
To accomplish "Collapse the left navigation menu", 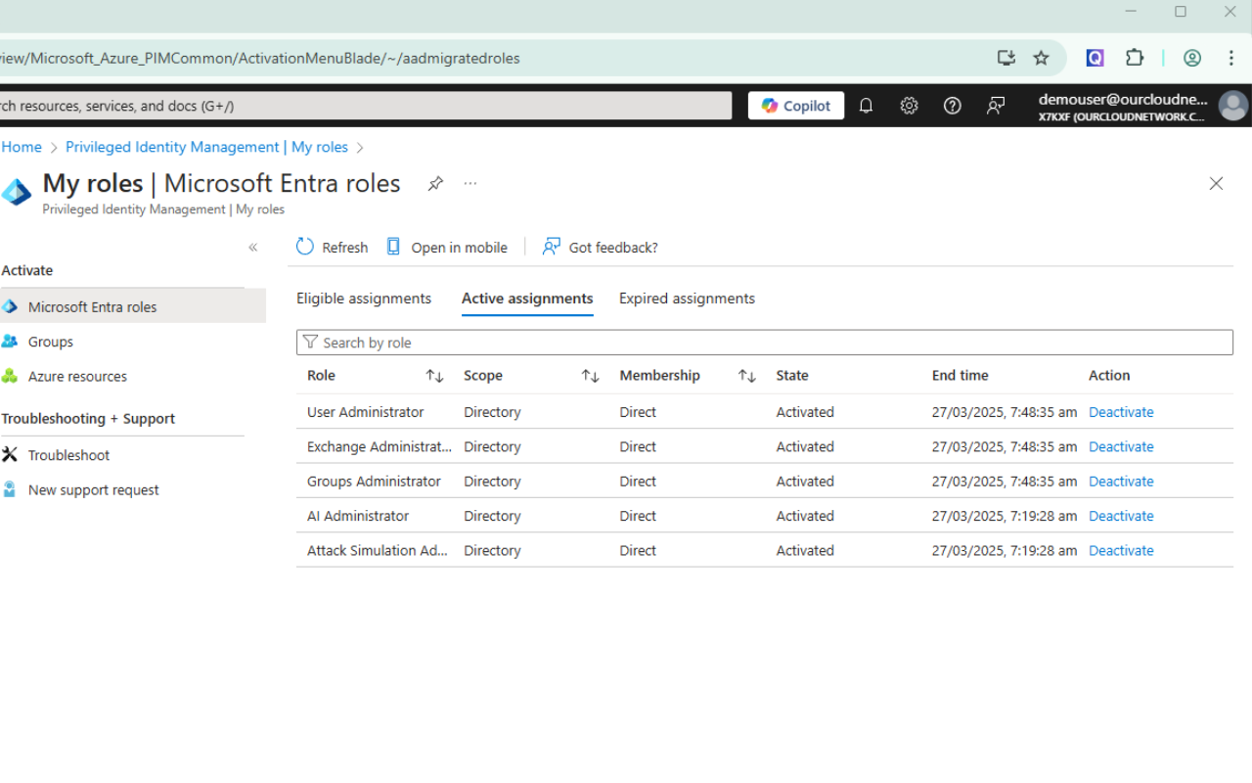I will [252, 248].
